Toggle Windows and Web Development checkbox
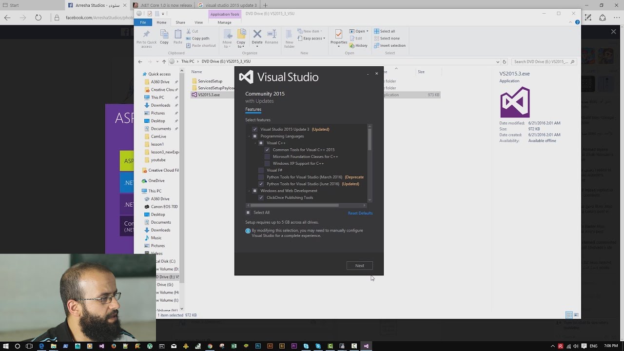 tap(254, 191)
